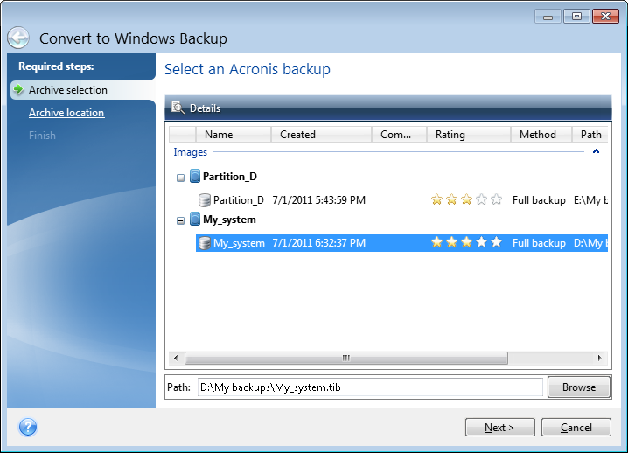
Task: Select the Partition_D backup row
Action: click(x=401, y=200)
